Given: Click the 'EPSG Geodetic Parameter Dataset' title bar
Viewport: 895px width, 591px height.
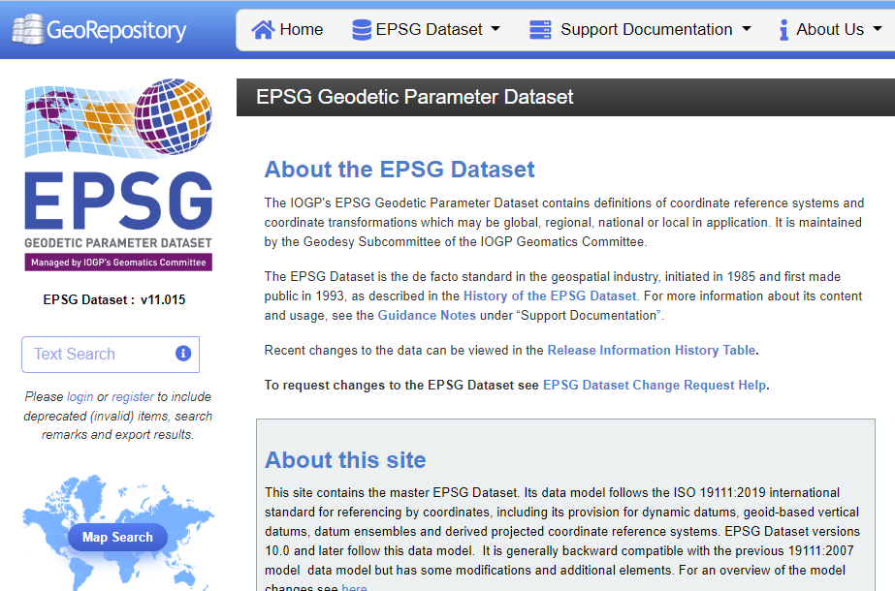Looking at the screenshot, I should click(x=565, y=97).
